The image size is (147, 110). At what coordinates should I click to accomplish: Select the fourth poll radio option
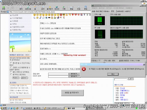click(x=11, y=74)
